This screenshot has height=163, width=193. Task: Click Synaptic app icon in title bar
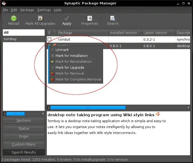tap(4, 3)
